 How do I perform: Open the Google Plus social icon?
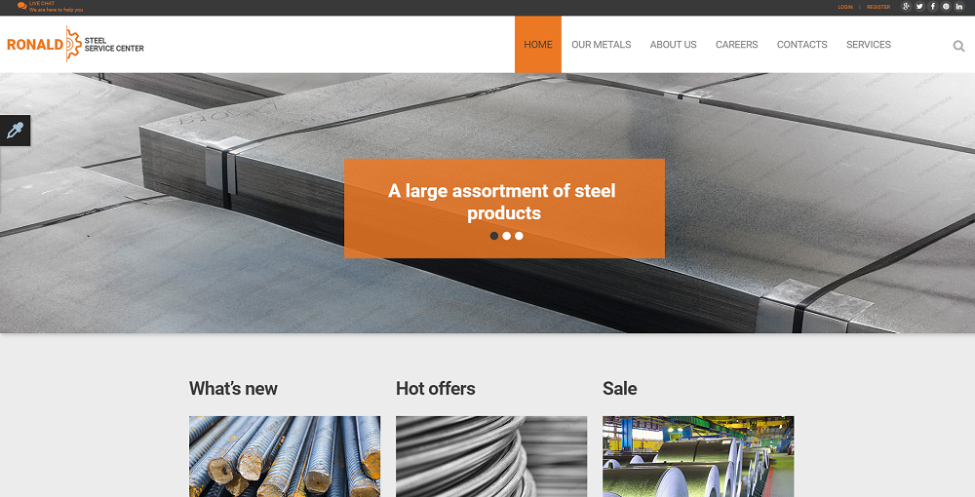pyautogui.click(x=906, y=6)
